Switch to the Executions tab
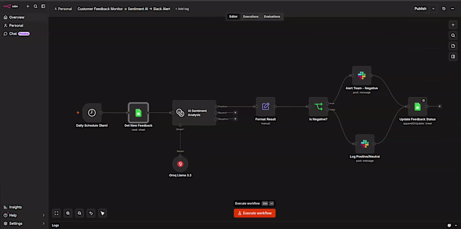The width and height of the screenshot is (461, 229). click(251, 17)
